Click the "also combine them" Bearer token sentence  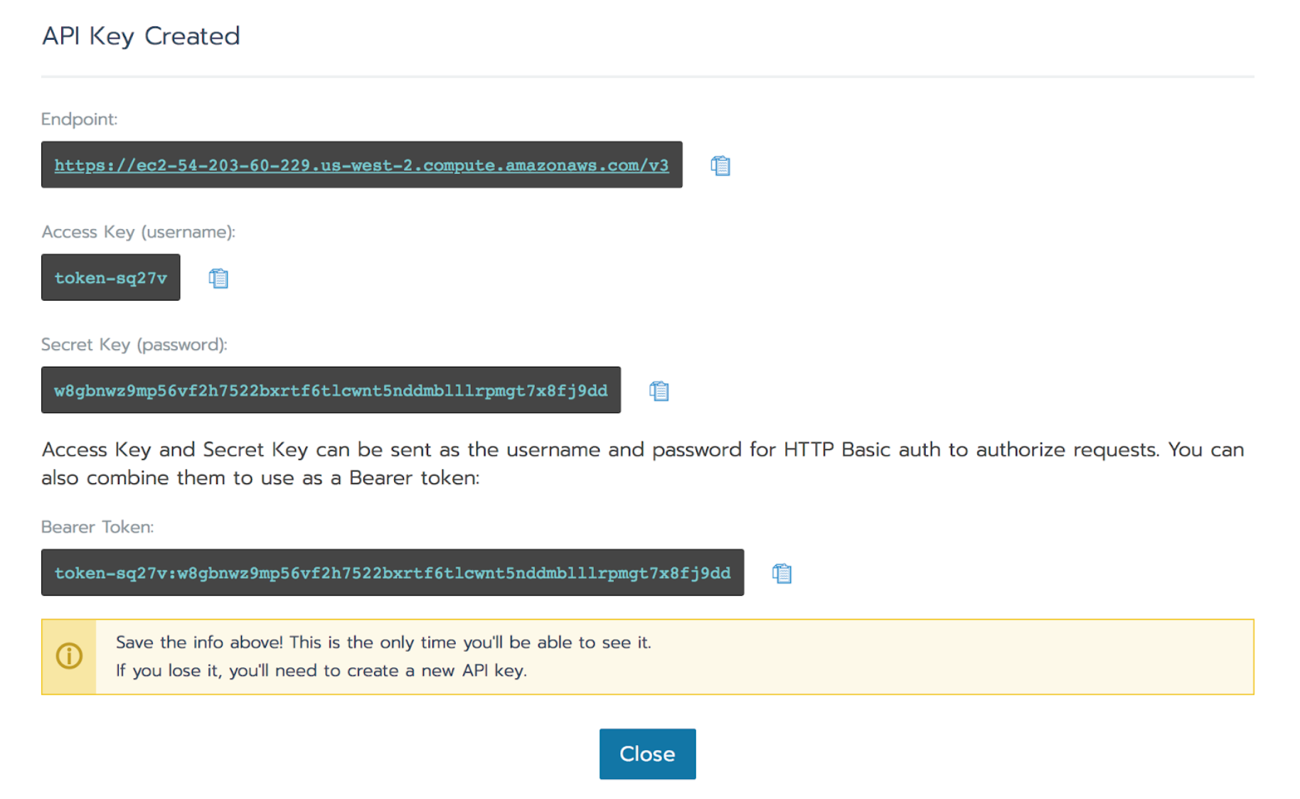coord(260,478)
